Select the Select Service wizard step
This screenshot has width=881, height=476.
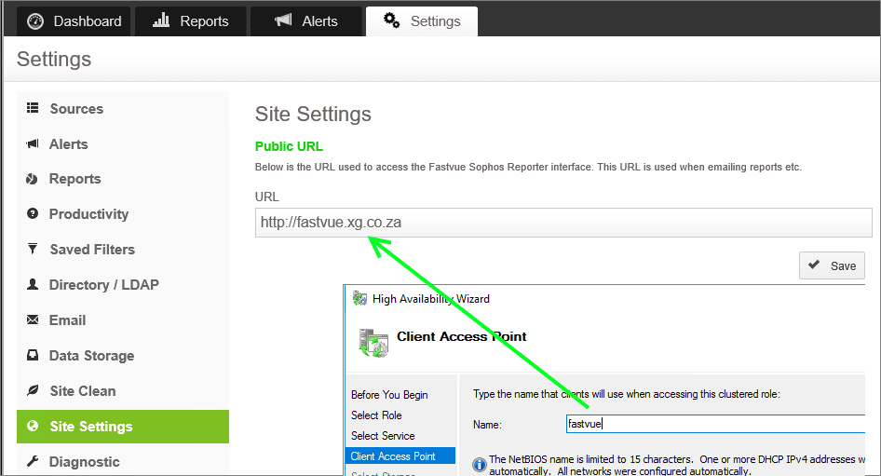[x=383, y=436]
